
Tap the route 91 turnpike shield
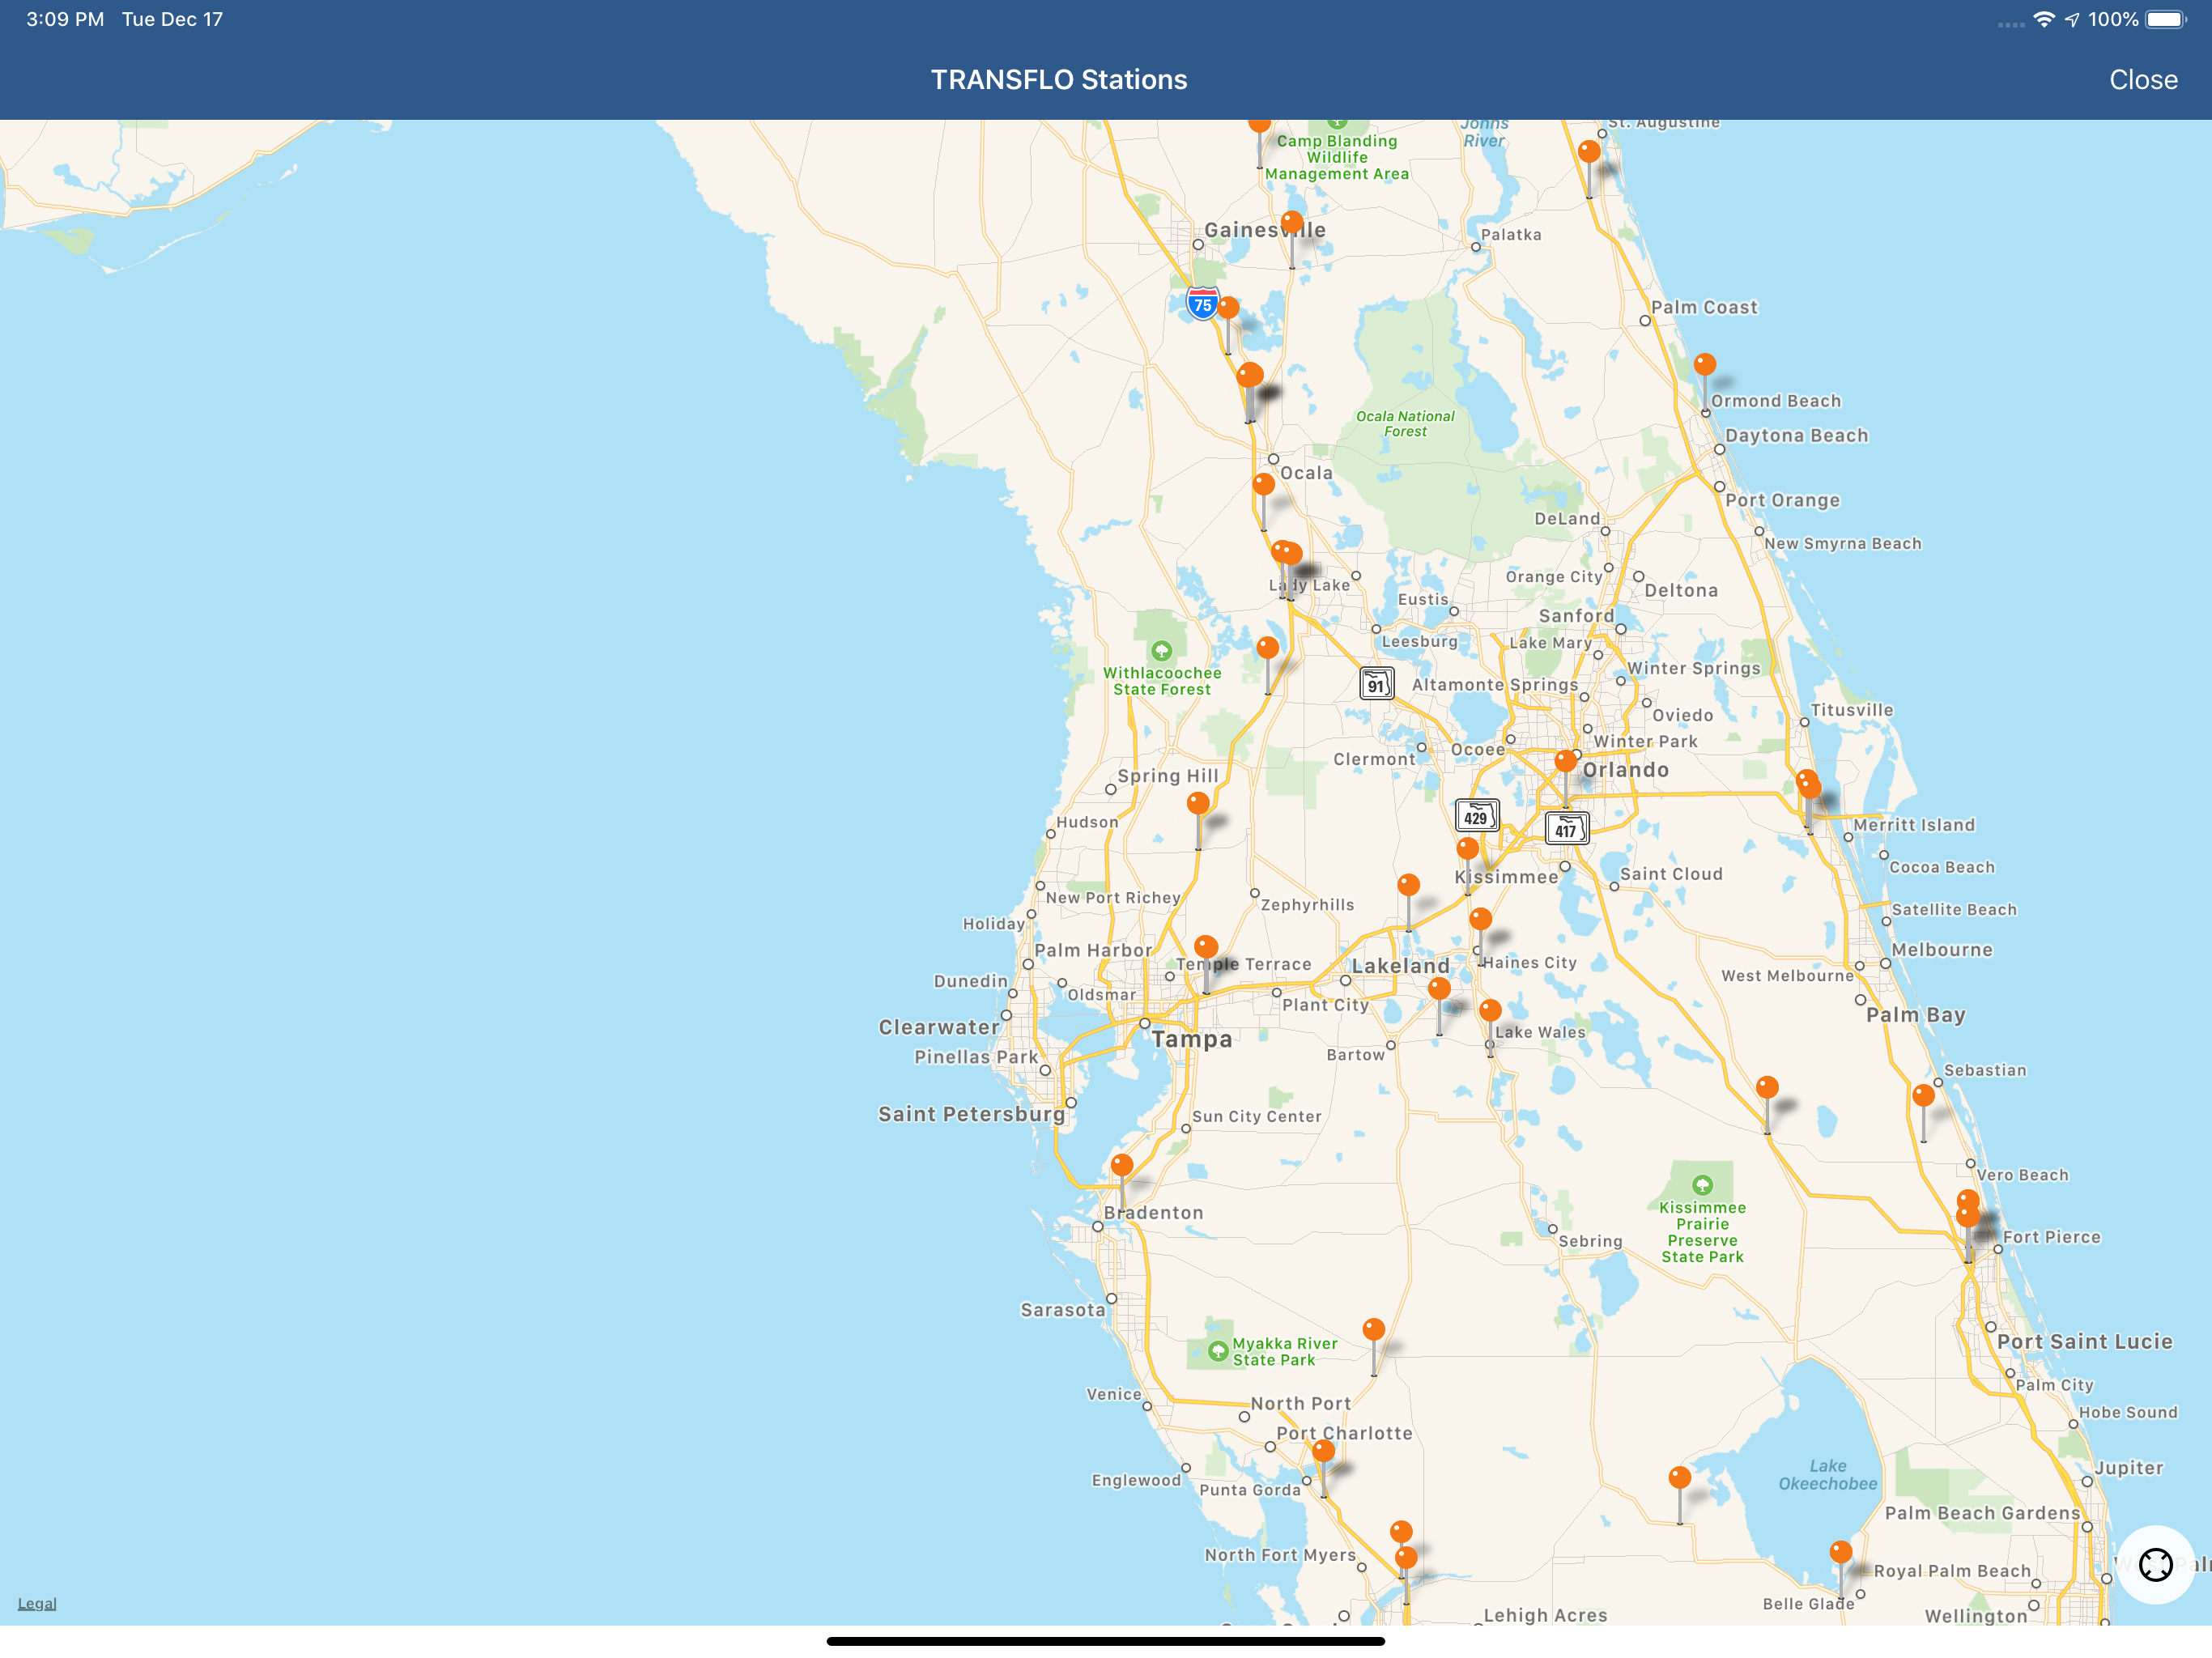click(1376, 684)
